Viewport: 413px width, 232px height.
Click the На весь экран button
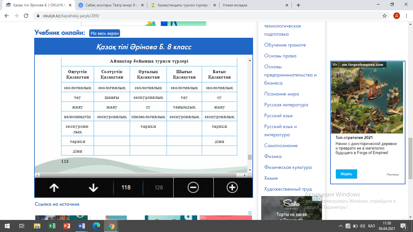pyautogui.click(x=105, y=33)
